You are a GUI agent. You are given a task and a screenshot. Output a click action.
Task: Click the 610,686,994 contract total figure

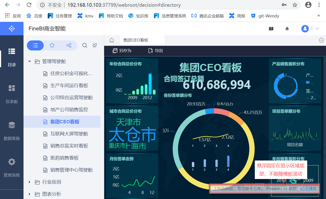coord(217,85)
